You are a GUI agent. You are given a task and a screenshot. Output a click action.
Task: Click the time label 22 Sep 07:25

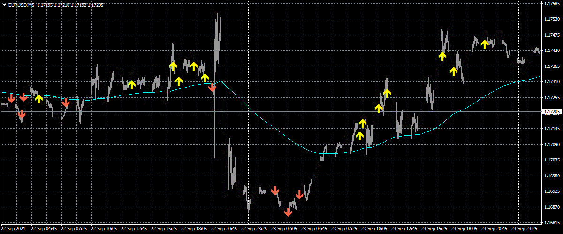[x=74, y=229]
